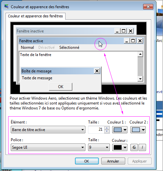Select the 'Couleur et apparence des fenêtres' tab

(x=36, y=16)
